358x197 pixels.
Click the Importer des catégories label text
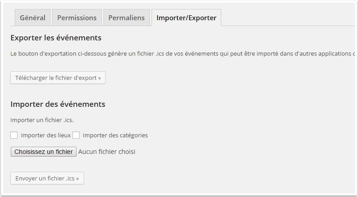pyautogui.click(x=115, y=135)
